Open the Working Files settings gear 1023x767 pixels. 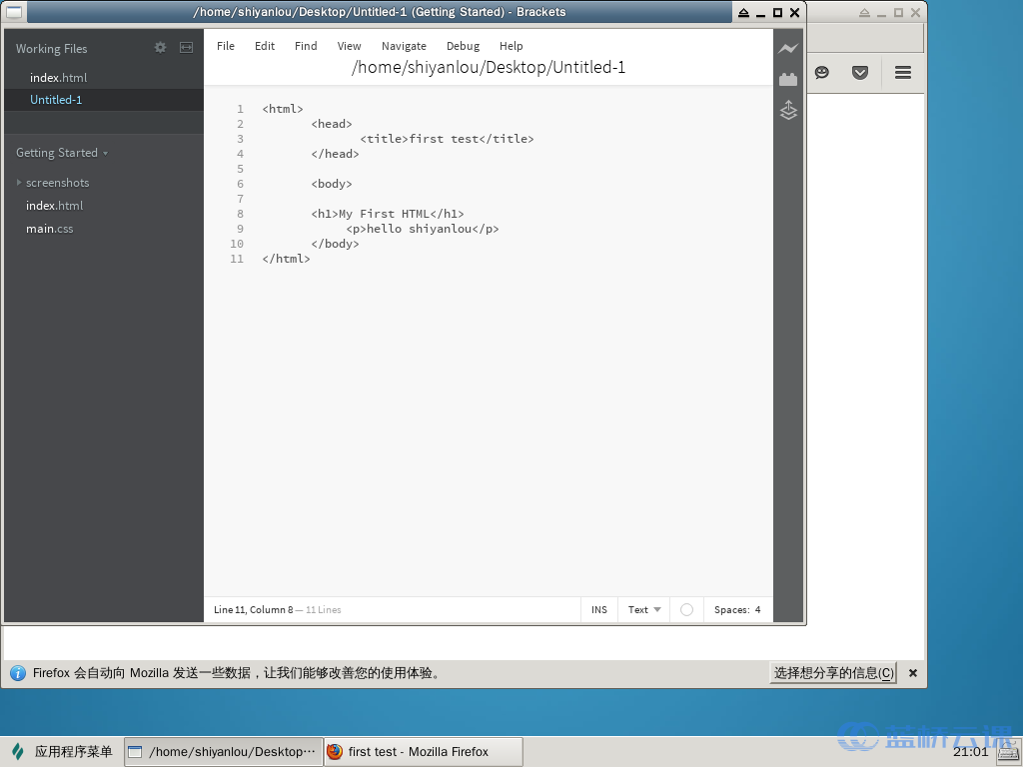(x=159, y=47)
